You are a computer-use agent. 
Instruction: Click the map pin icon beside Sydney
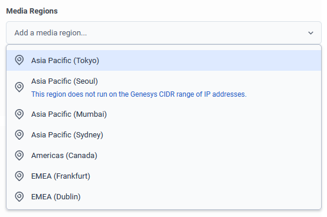[19, 134]
